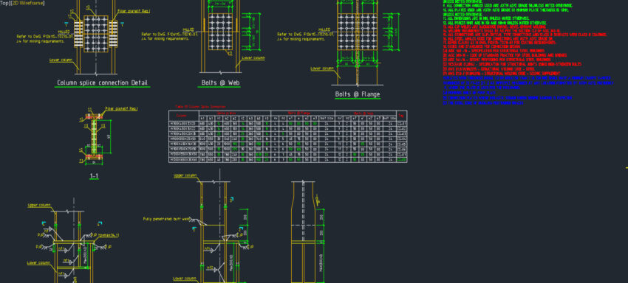This screenshot has height=283, width=628.
Task: Select the 'Column splice connection Detail' title
Action: (x=102, y=83)
